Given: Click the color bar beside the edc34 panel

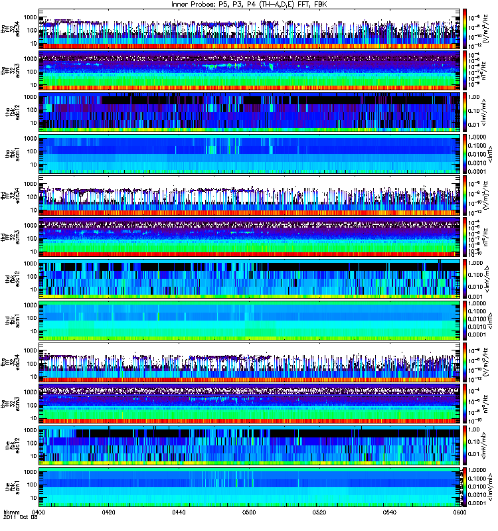Looking at the screenshot, I should (x=465, y=362).
